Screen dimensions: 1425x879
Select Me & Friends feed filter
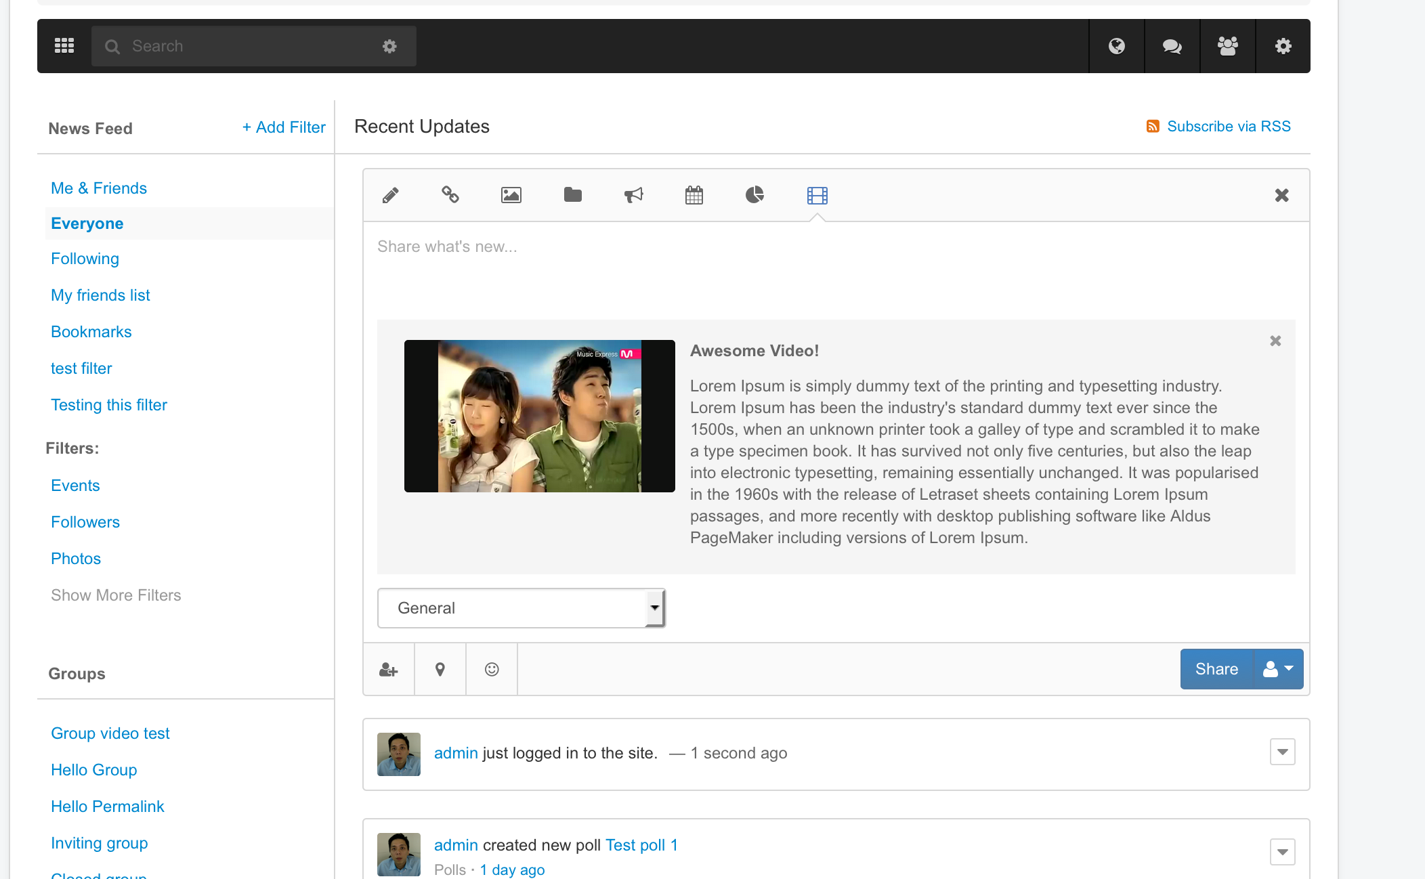click(99, 188)
